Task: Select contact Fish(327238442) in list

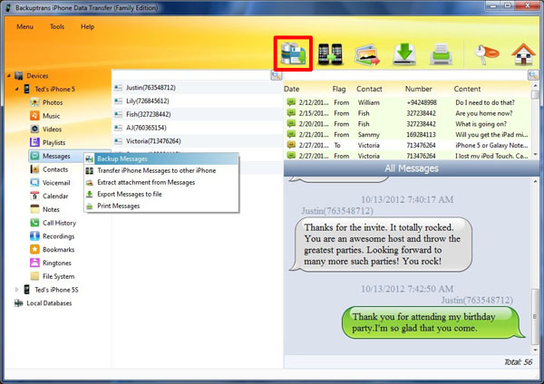Action: [x=197, y=114]
